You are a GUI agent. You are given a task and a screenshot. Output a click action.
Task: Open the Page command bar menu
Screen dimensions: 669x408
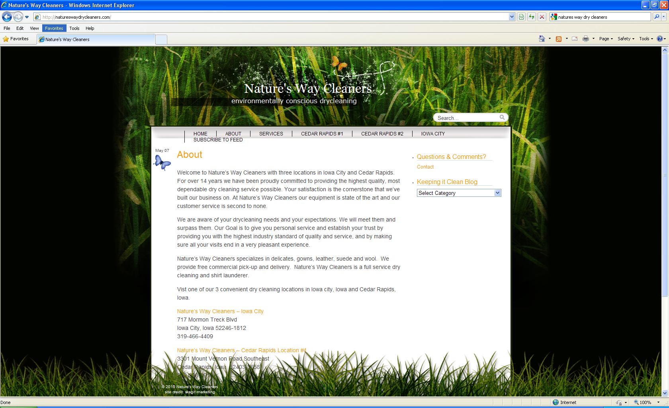tap(606, 39)
